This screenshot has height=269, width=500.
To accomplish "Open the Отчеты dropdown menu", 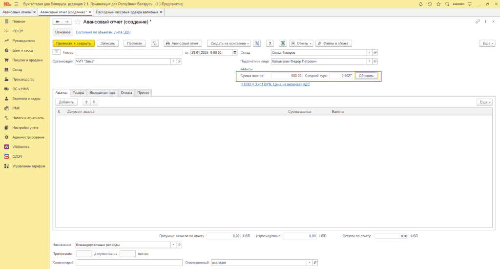I will (301, 43).
